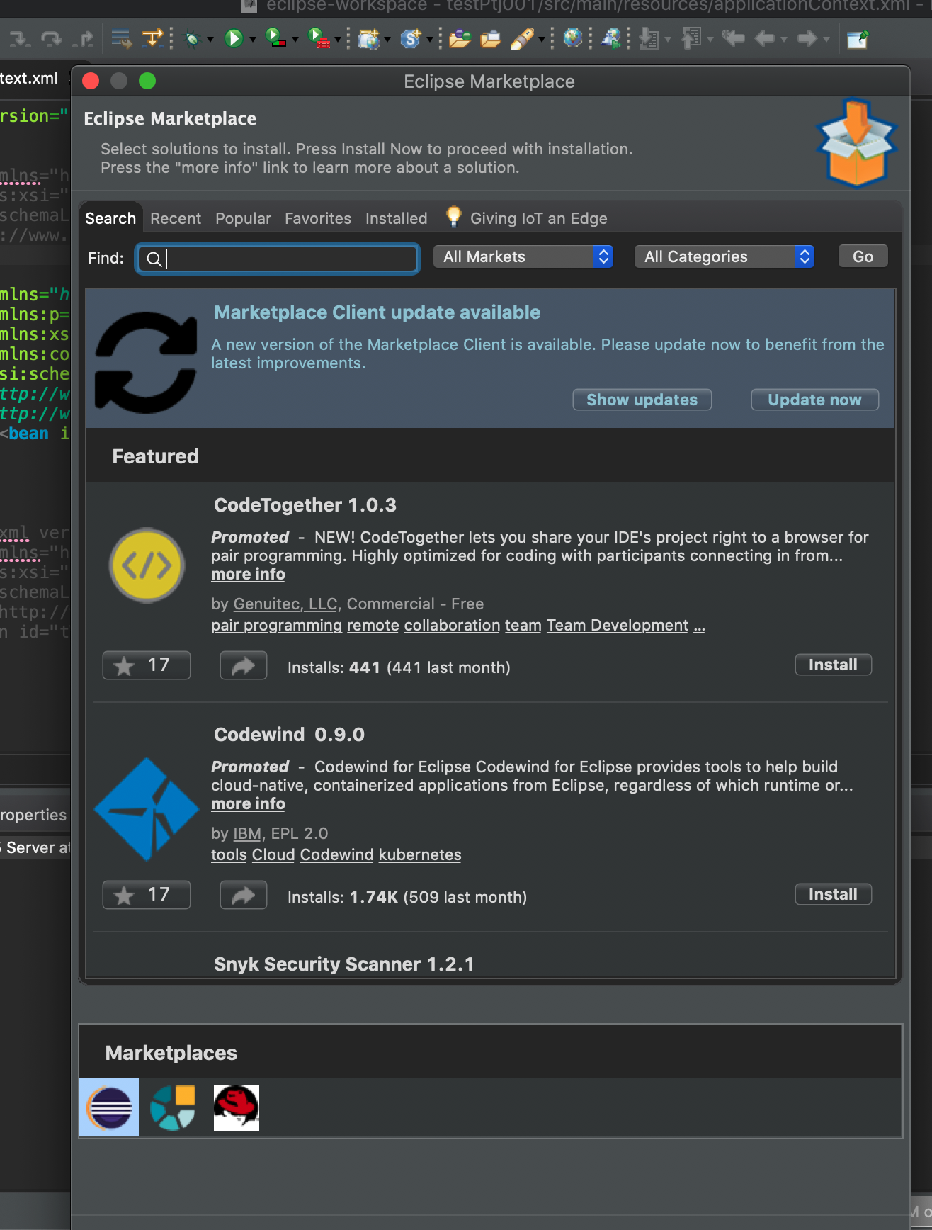Switch to the Popular tab
This screenshot has height=1230, width=932.
[x=243, y=218]
